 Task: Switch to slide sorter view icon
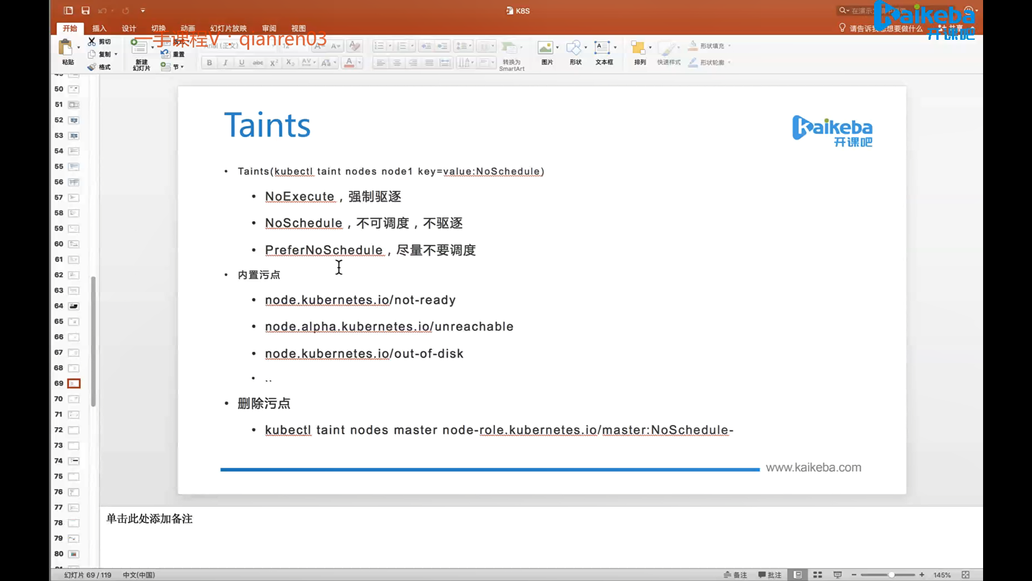pyautogui.click(x=818, y=575)
